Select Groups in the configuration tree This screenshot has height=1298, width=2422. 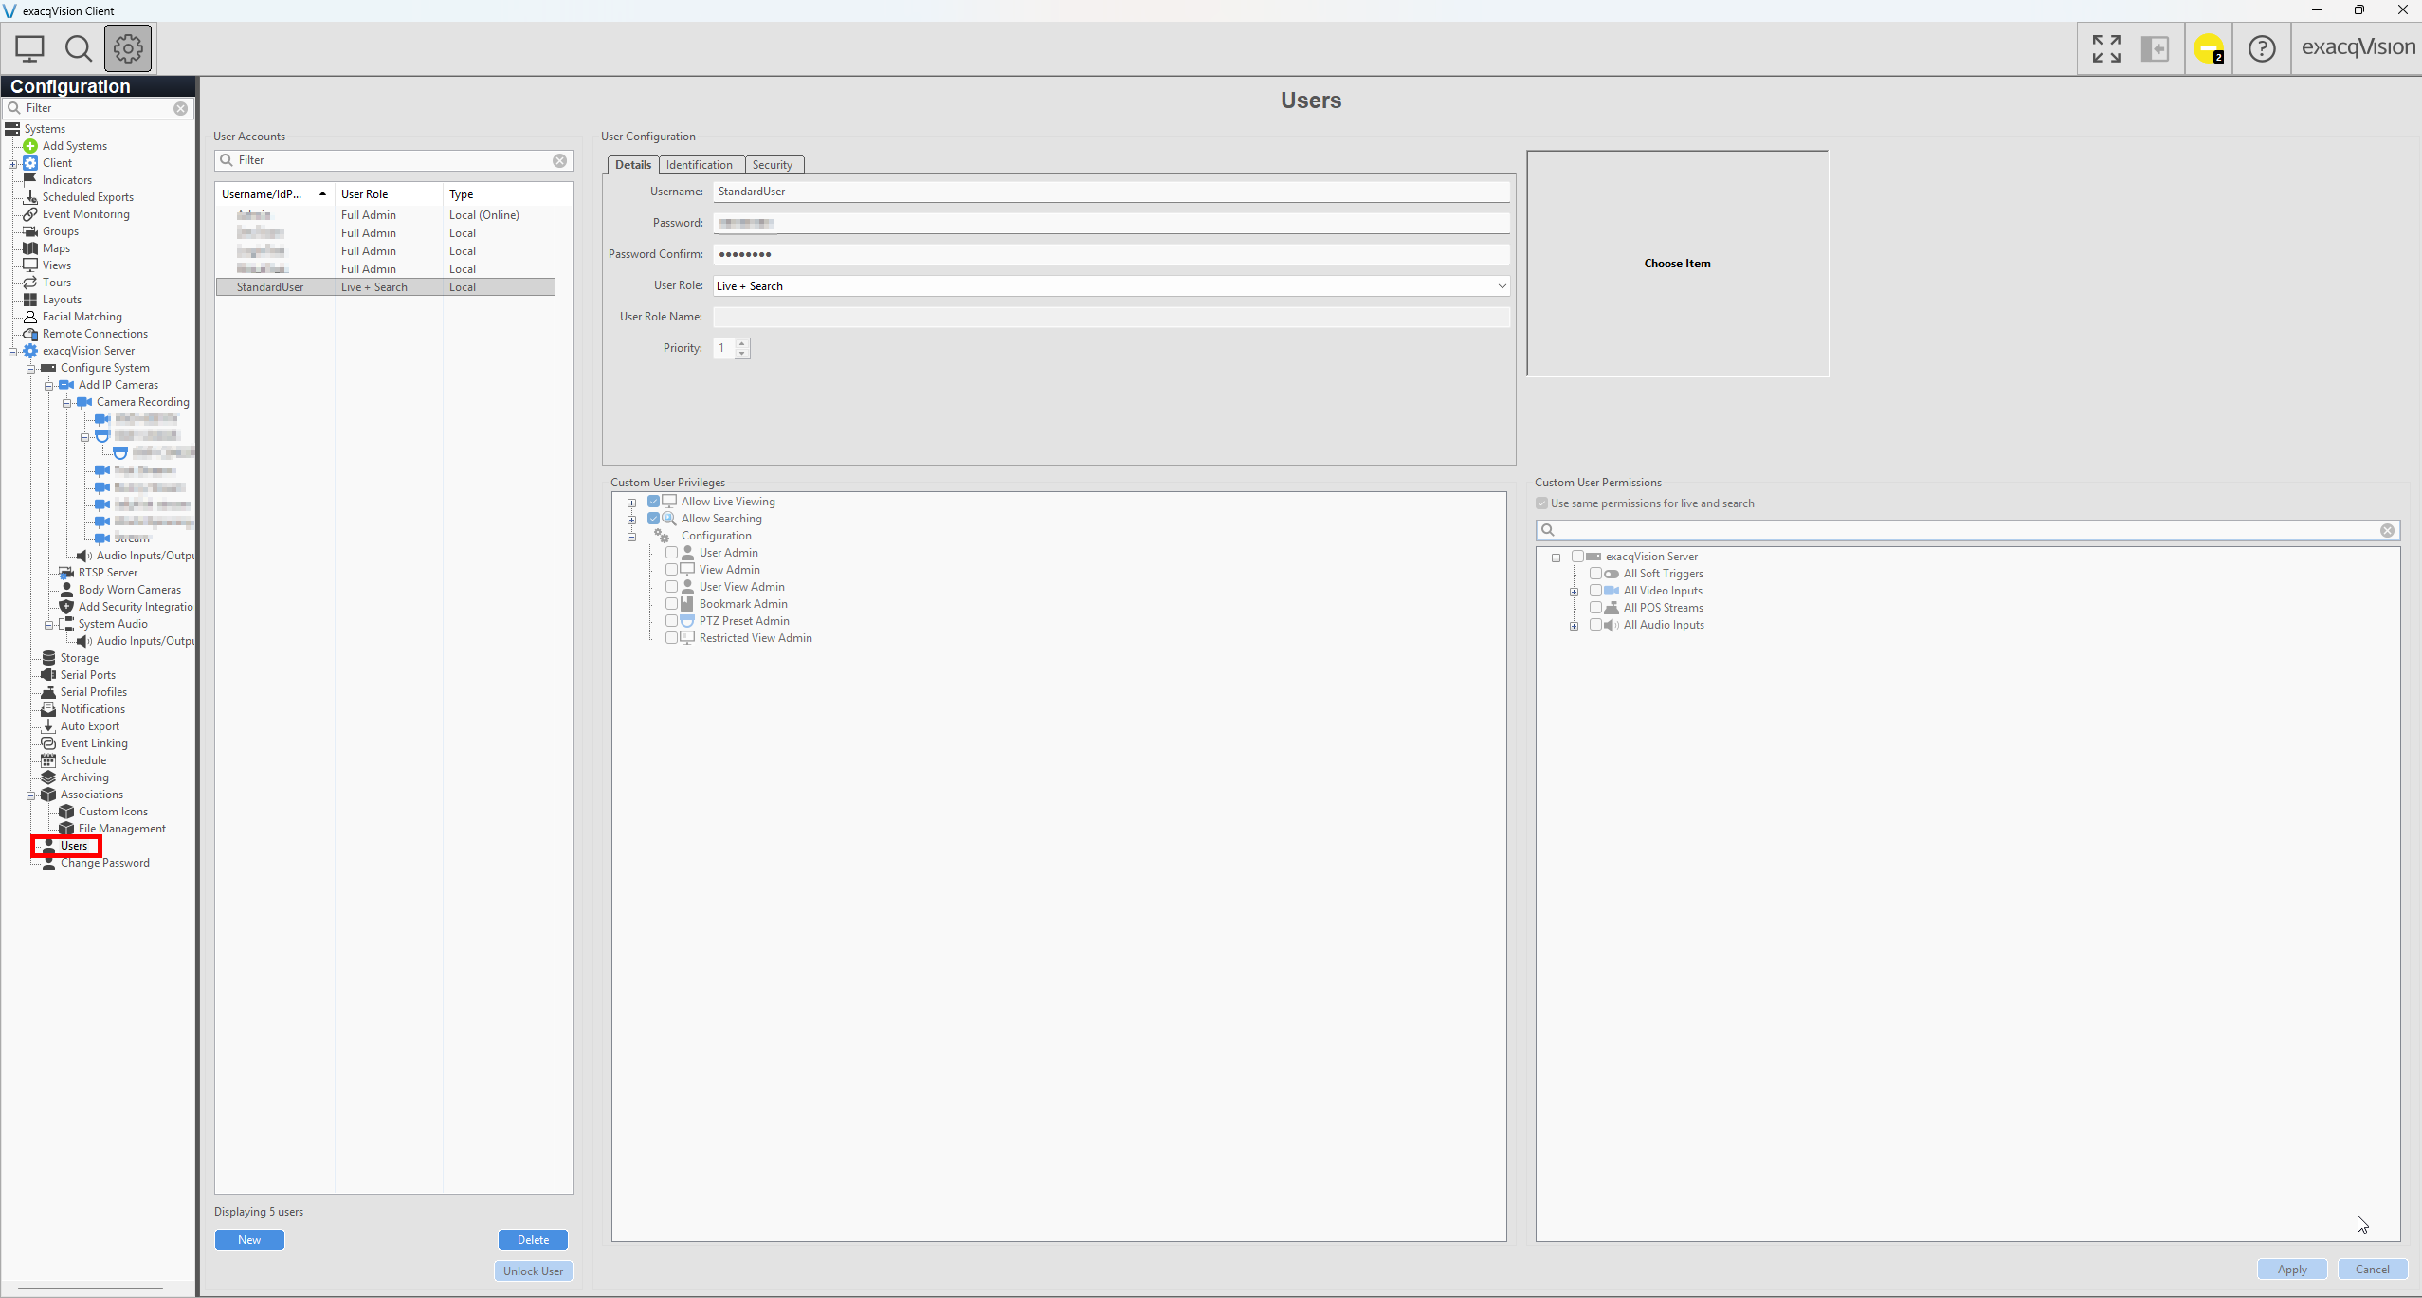pos(60,231)
